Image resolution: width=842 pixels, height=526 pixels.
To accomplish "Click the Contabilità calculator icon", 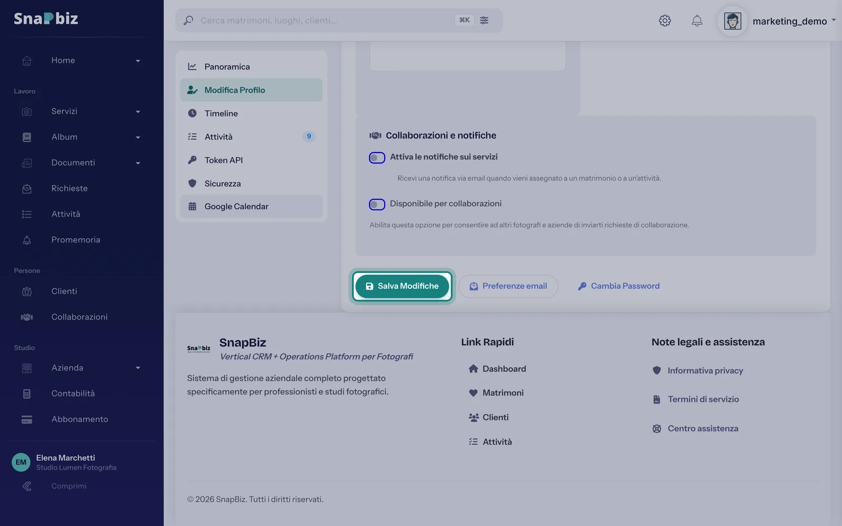I will click(x=27, y=393).
